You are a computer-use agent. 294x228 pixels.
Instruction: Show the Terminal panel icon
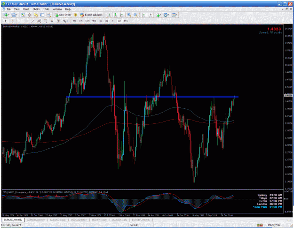[x=42, y=15]
